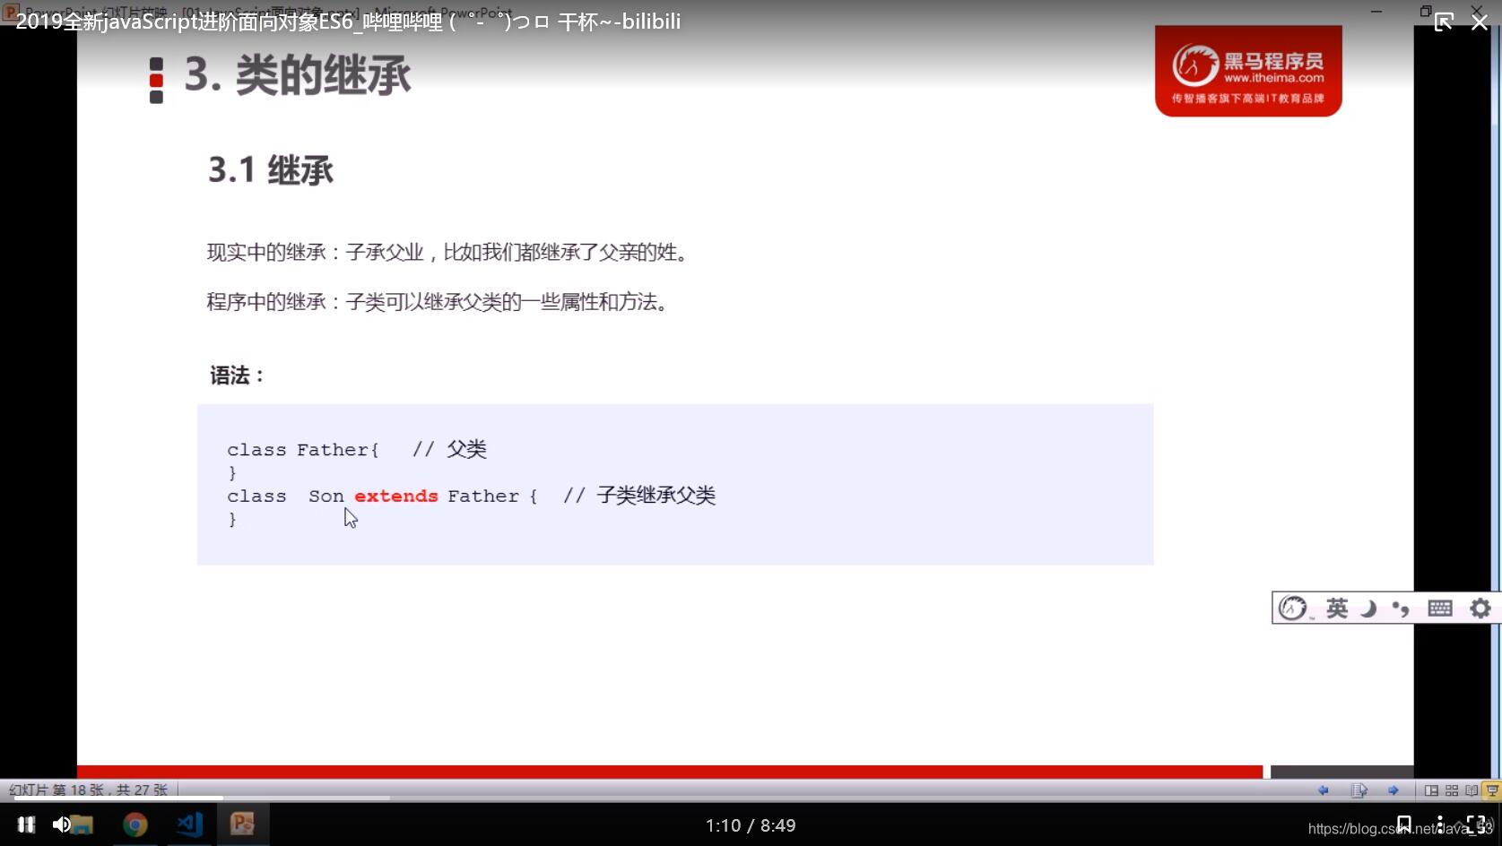Open IME settings gear

[x=1480, y=609]
